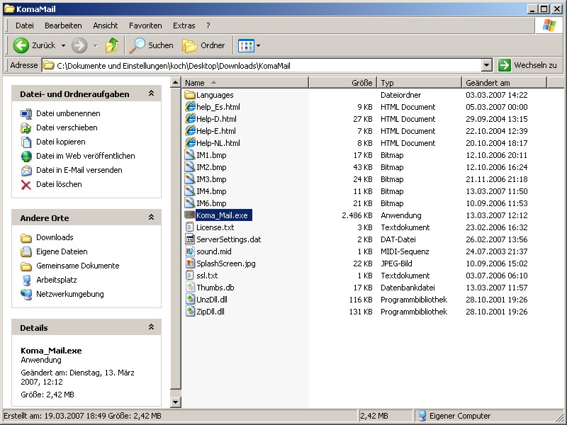Open the forward history dropdown arrow
The image size is (567, 425).
coord(95,45)
